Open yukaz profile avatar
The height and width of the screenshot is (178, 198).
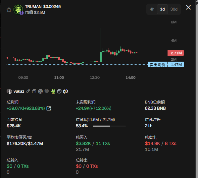click(9, 91)
